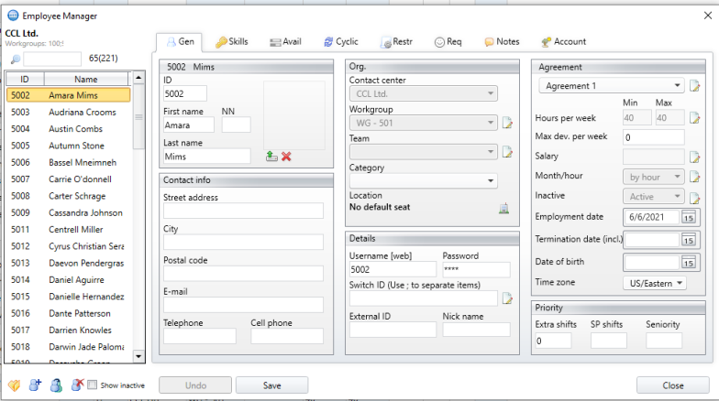Image resolution: width=719 pixels, height=401 pixels.
Task: Click the default seat location icon
Action: 504,209
